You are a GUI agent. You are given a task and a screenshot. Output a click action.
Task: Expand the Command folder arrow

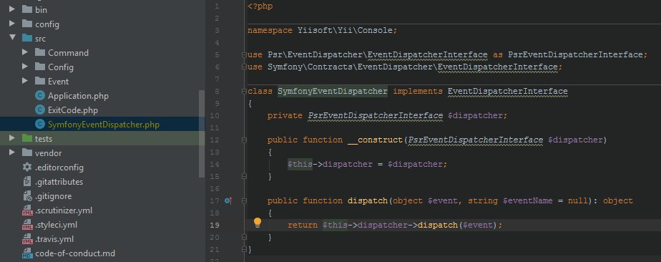click(25, 52)
